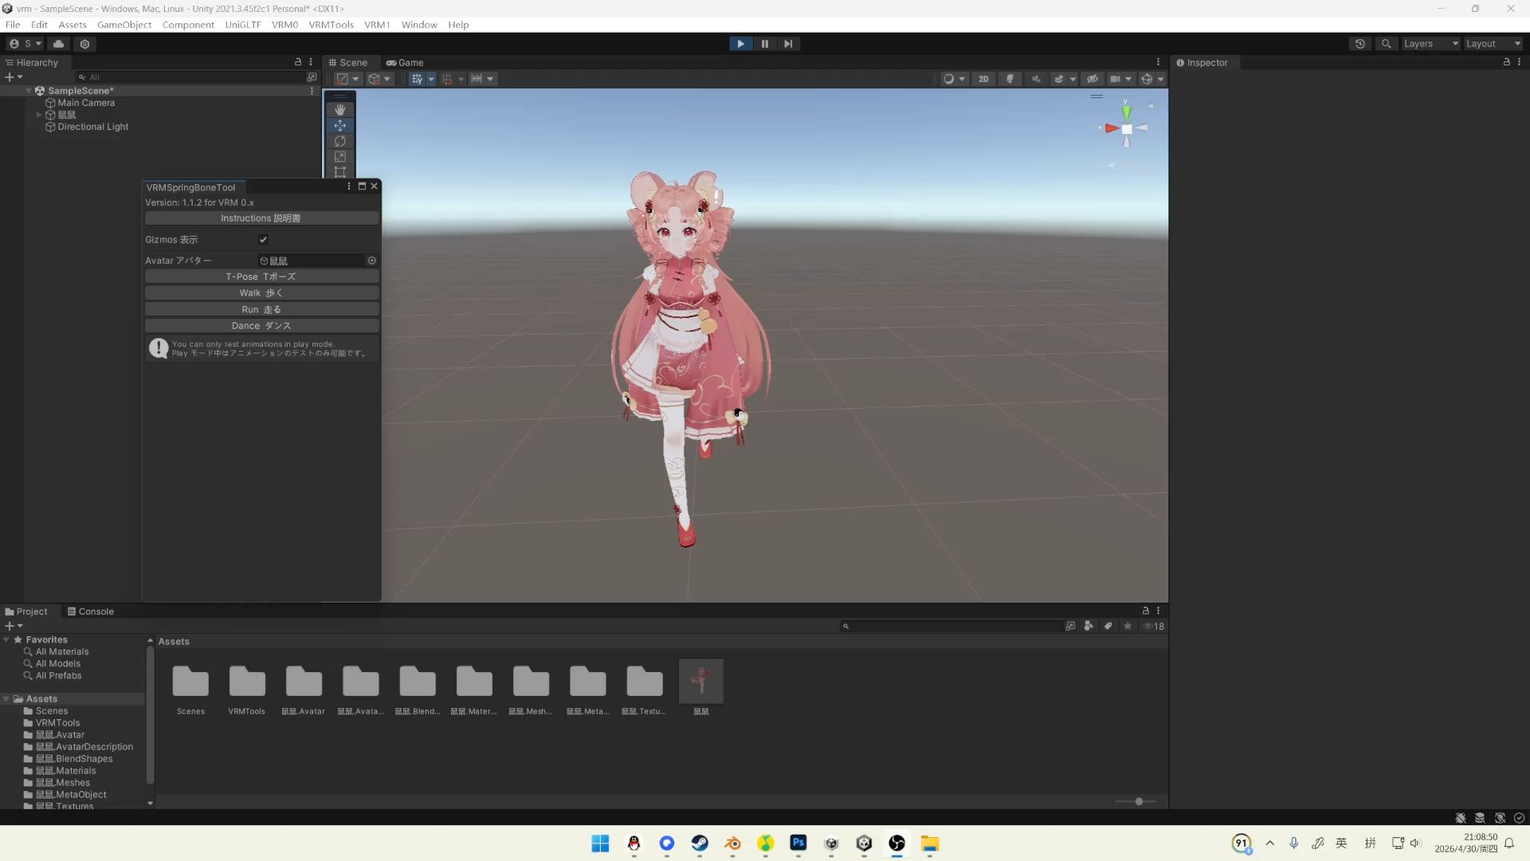Open the Unity account dropdown
Image resolution: width=1530 pixels, height=861 pixels.
[25, 44]
